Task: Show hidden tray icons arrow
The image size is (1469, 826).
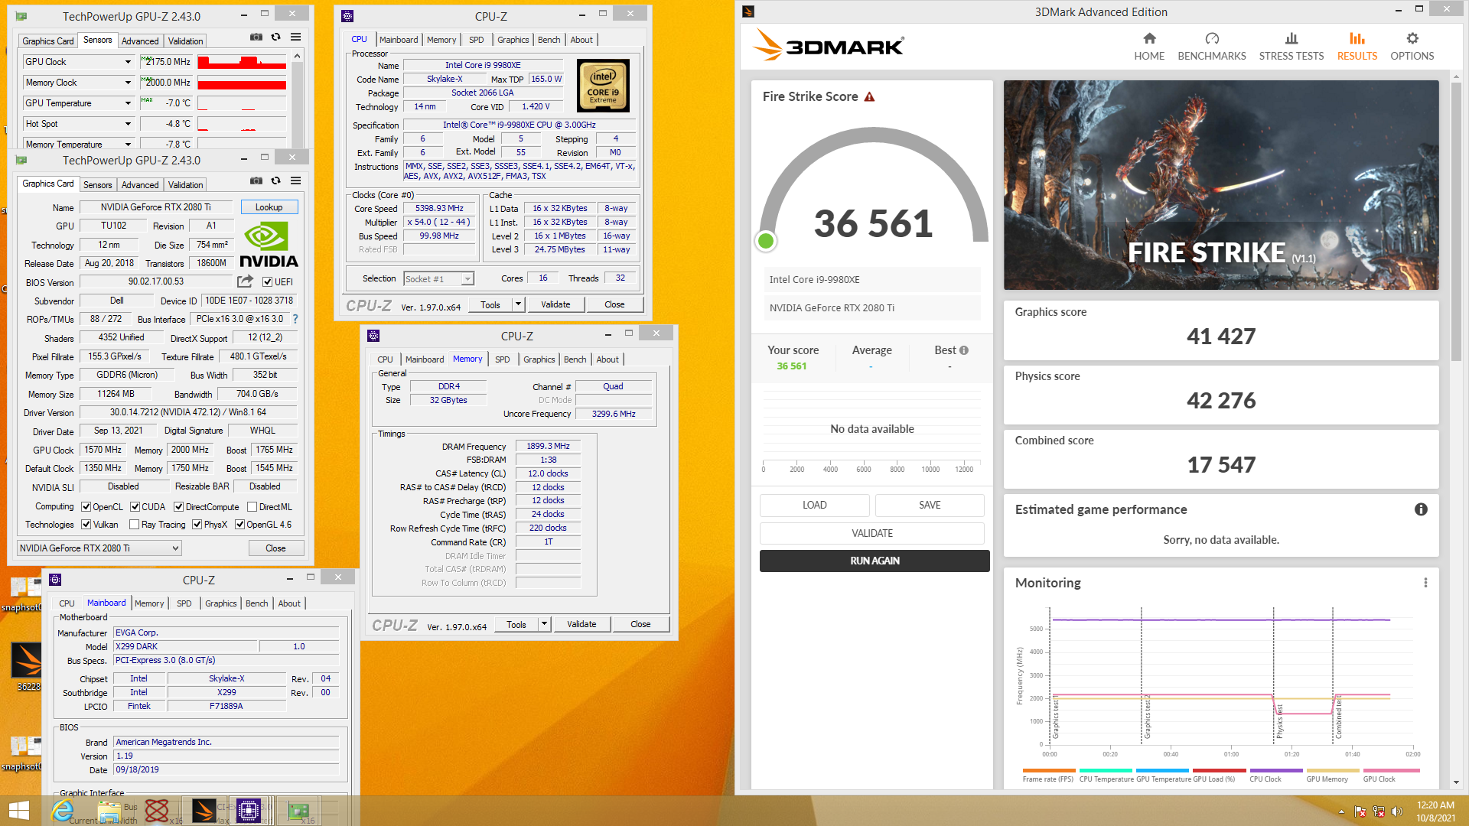Action: (1341, 811)
